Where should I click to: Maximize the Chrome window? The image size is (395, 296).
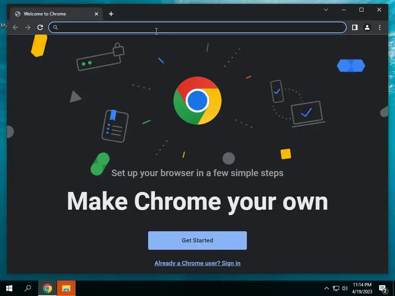coord(361,10)
